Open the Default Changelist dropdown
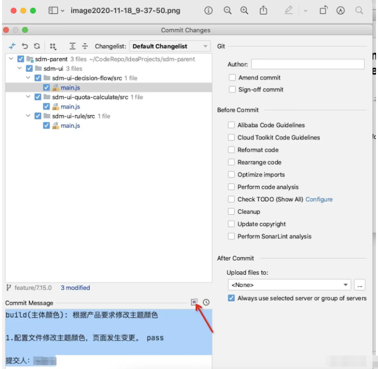The width and height of the screenshot is (378, 369). tap(170, 46)
